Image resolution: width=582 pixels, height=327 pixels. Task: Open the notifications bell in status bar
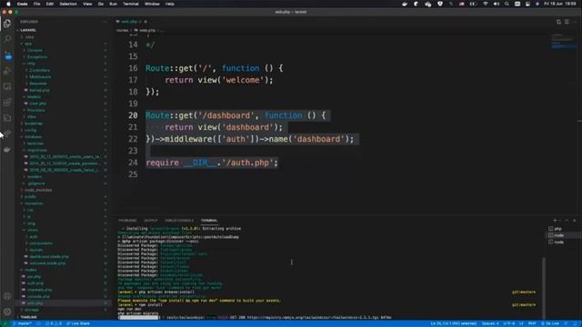(575, 323)
